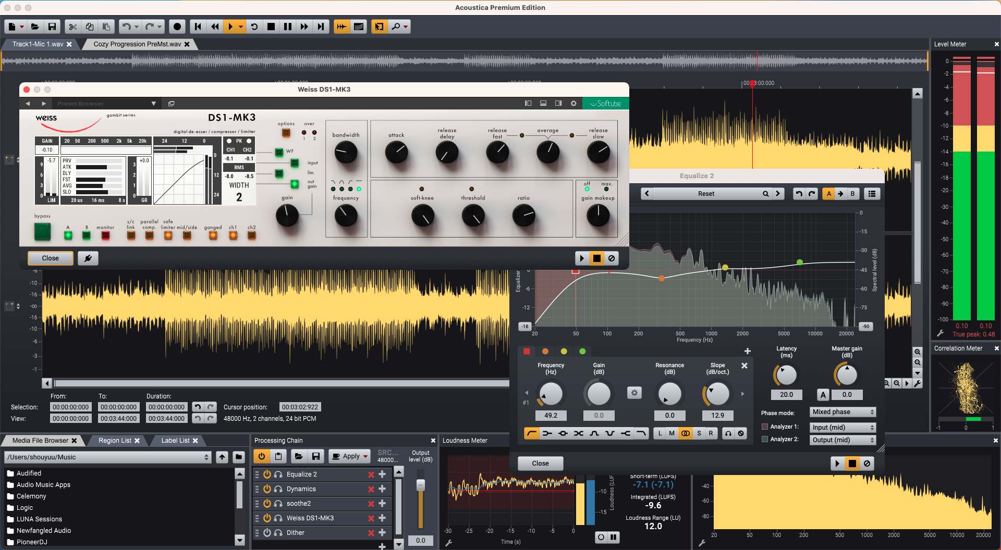Select the notch filter shape icon
This screenshot has height=550, width=1001.
pos(610,433)
